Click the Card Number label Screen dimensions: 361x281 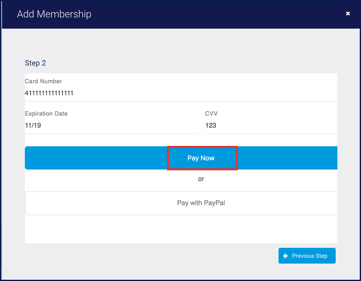pos(44,81)
